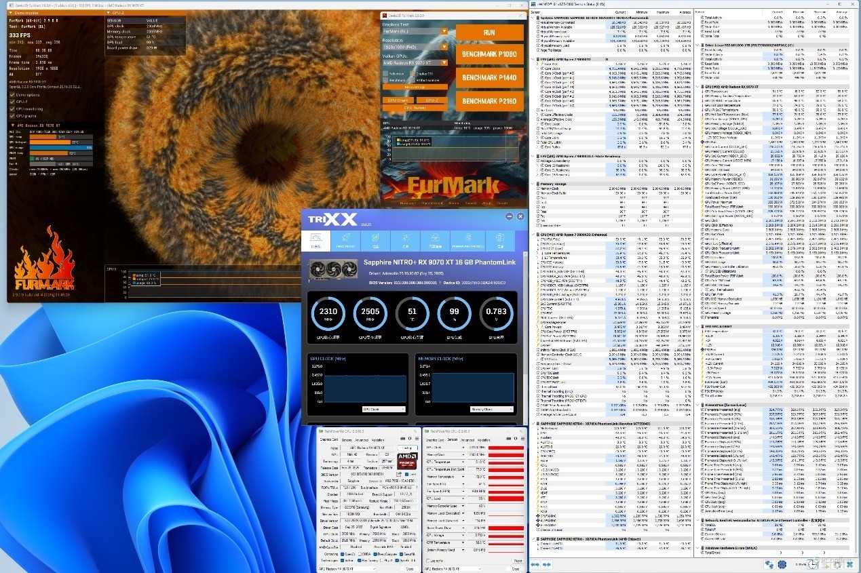Click Reset button in GPU-Z Sensors window
This screenshot has height=573, width=861.
point(518,561)
